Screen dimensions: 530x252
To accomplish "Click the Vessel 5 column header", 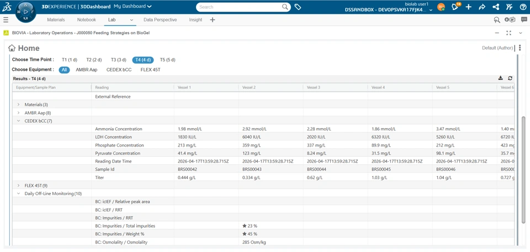I will (x=464, y=87).
